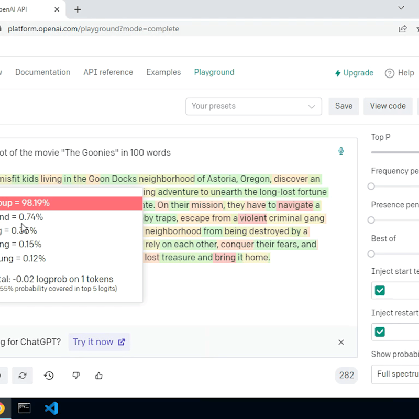Screen dimensions: 419x419
Task: Open the API reference page
Action: coord(108,72)
